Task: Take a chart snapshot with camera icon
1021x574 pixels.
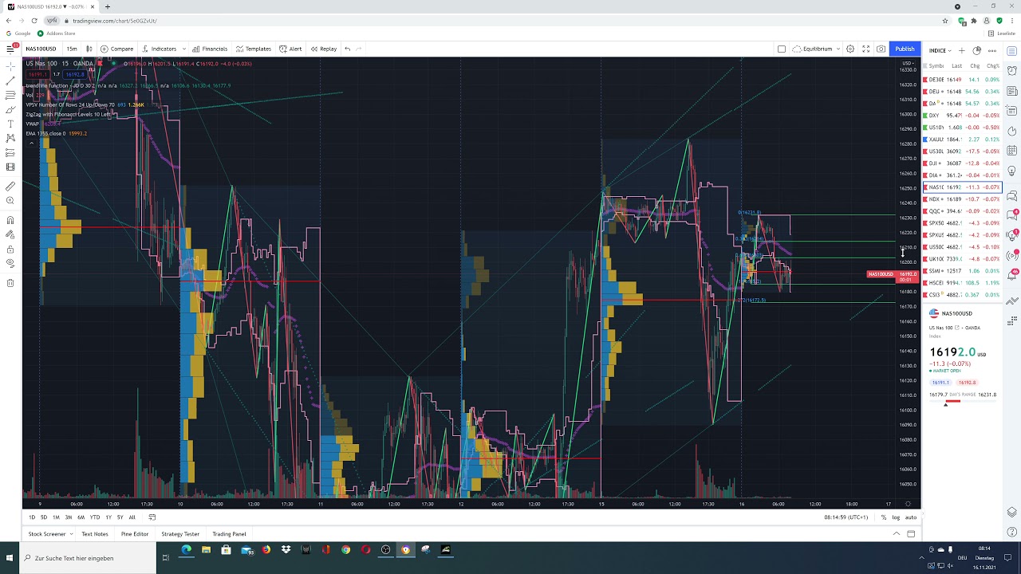Action: (881, 49)
